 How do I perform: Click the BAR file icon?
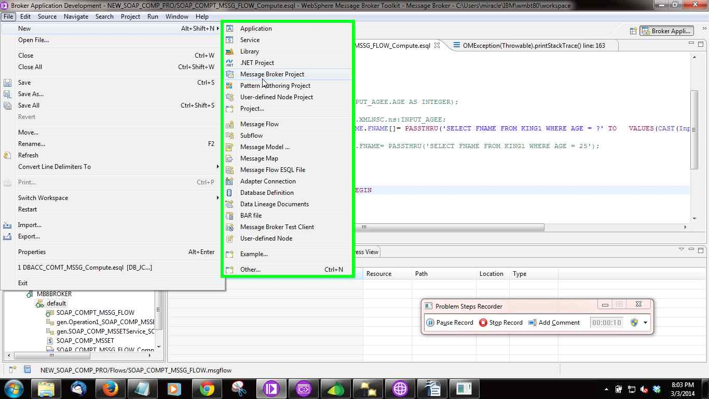coord(229,216)
